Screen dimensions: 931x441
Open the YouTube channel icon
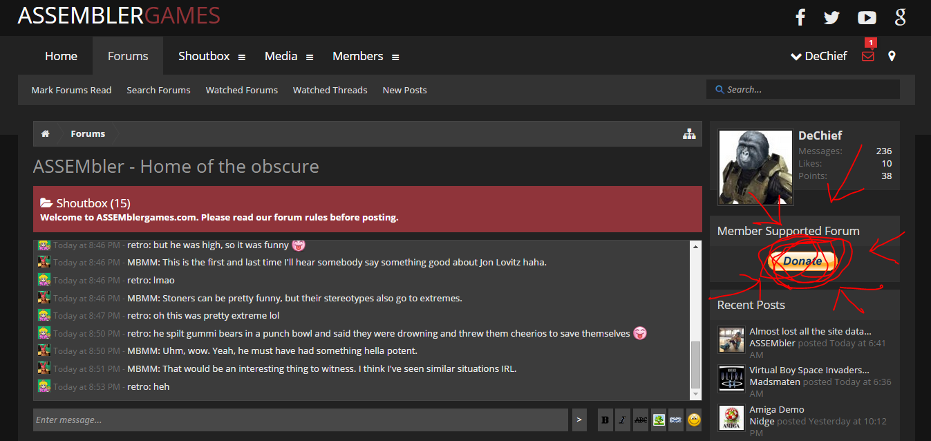coord(867,18)
